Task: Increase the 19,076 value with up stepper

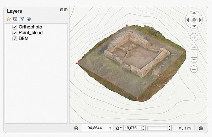Action: pyautogui.click(x=143, y=127)
